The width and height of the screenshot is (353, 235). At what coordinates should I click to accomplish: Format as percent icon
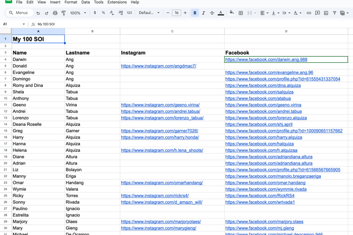click(103, 13)
